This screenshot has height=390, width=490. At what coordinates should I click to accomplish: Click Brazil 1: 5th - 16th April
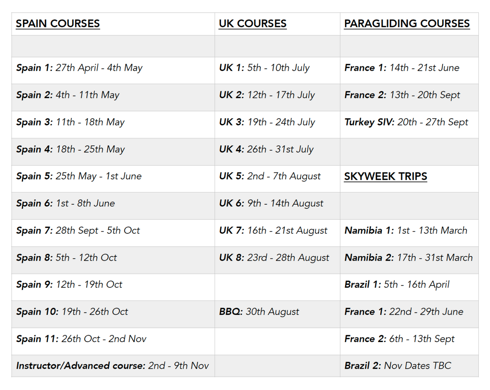point(397,285)
